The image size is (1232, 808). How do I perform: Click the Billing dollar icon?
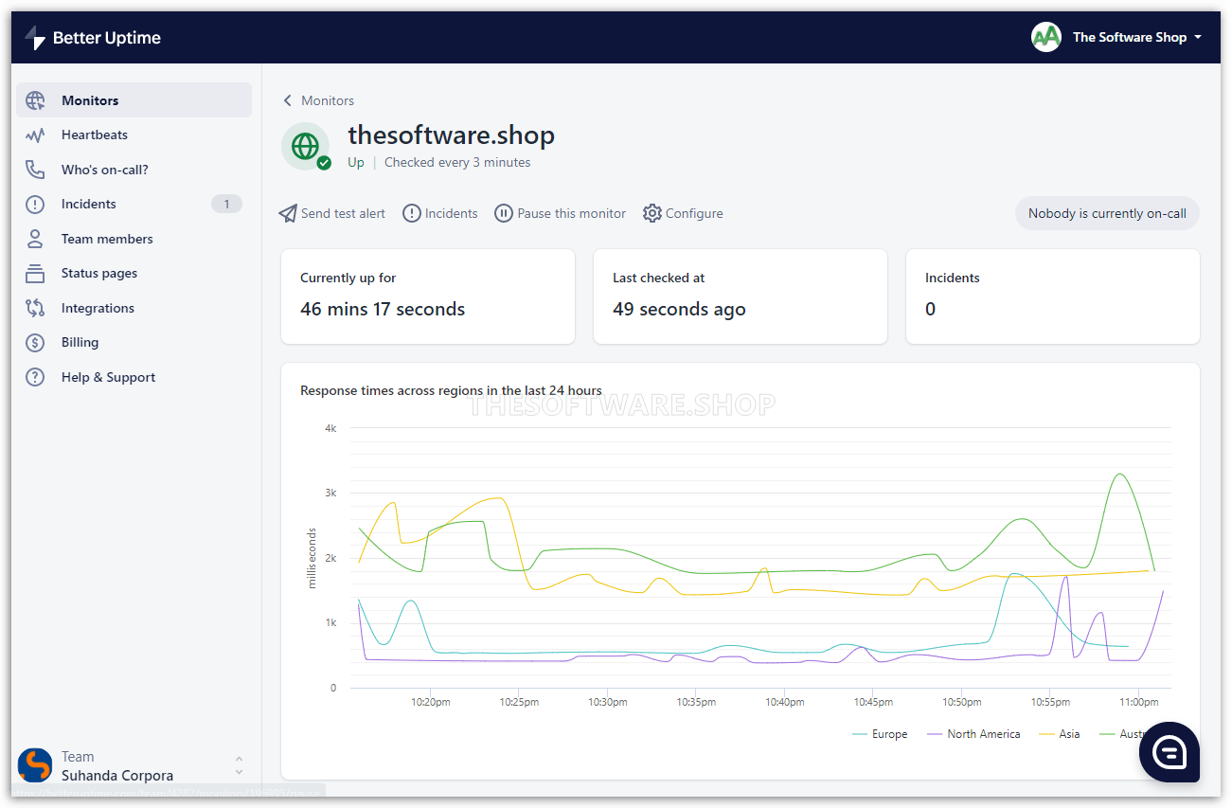point(35,342)
